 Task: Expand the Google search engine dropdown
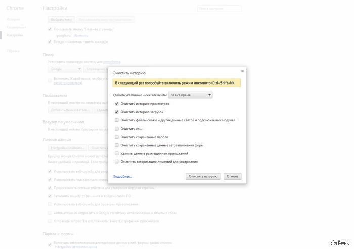[x=65, y=68]
